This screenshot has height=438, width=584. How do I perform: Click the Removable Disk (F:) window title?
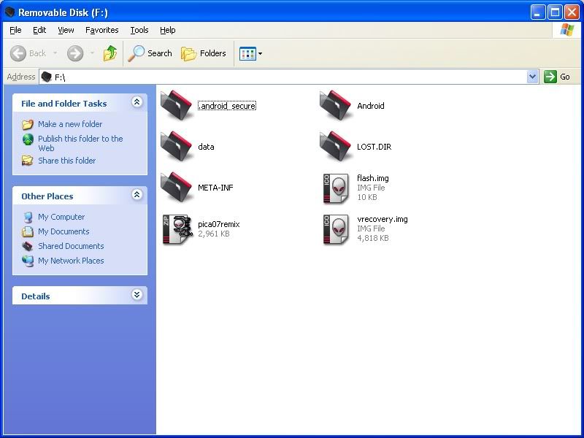coord(63,12)
